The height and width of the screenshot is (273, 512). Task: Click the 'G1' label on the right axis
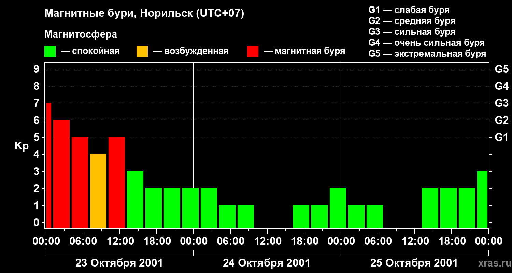[501, 137]
